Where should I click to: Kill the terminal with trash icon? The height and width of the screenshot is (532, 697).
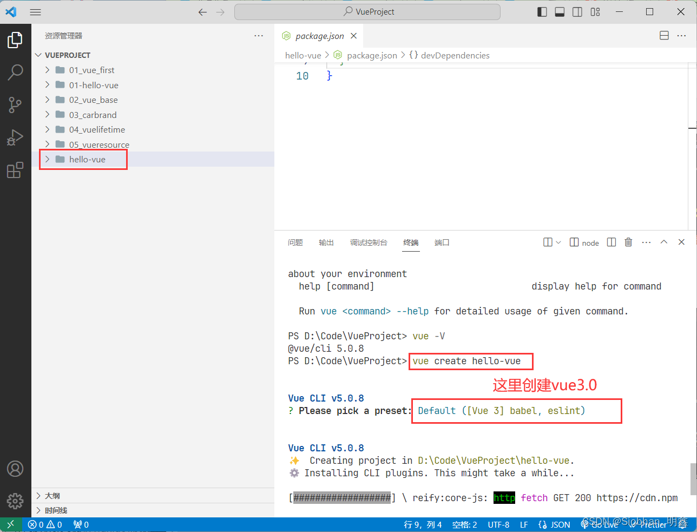click(x=628, y=242)
